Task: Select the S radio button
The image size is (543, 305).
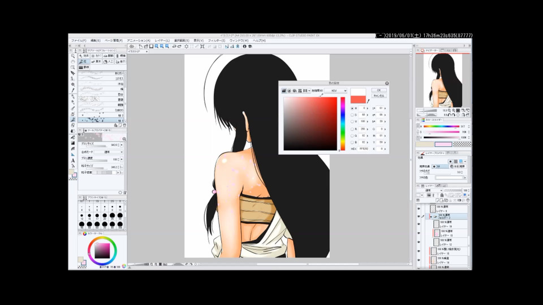Action: click(x=352, y=115)
